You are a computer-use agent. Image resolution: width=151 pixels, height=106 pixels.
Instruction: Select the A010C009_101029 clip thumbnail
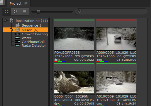[x=116, y=82]
